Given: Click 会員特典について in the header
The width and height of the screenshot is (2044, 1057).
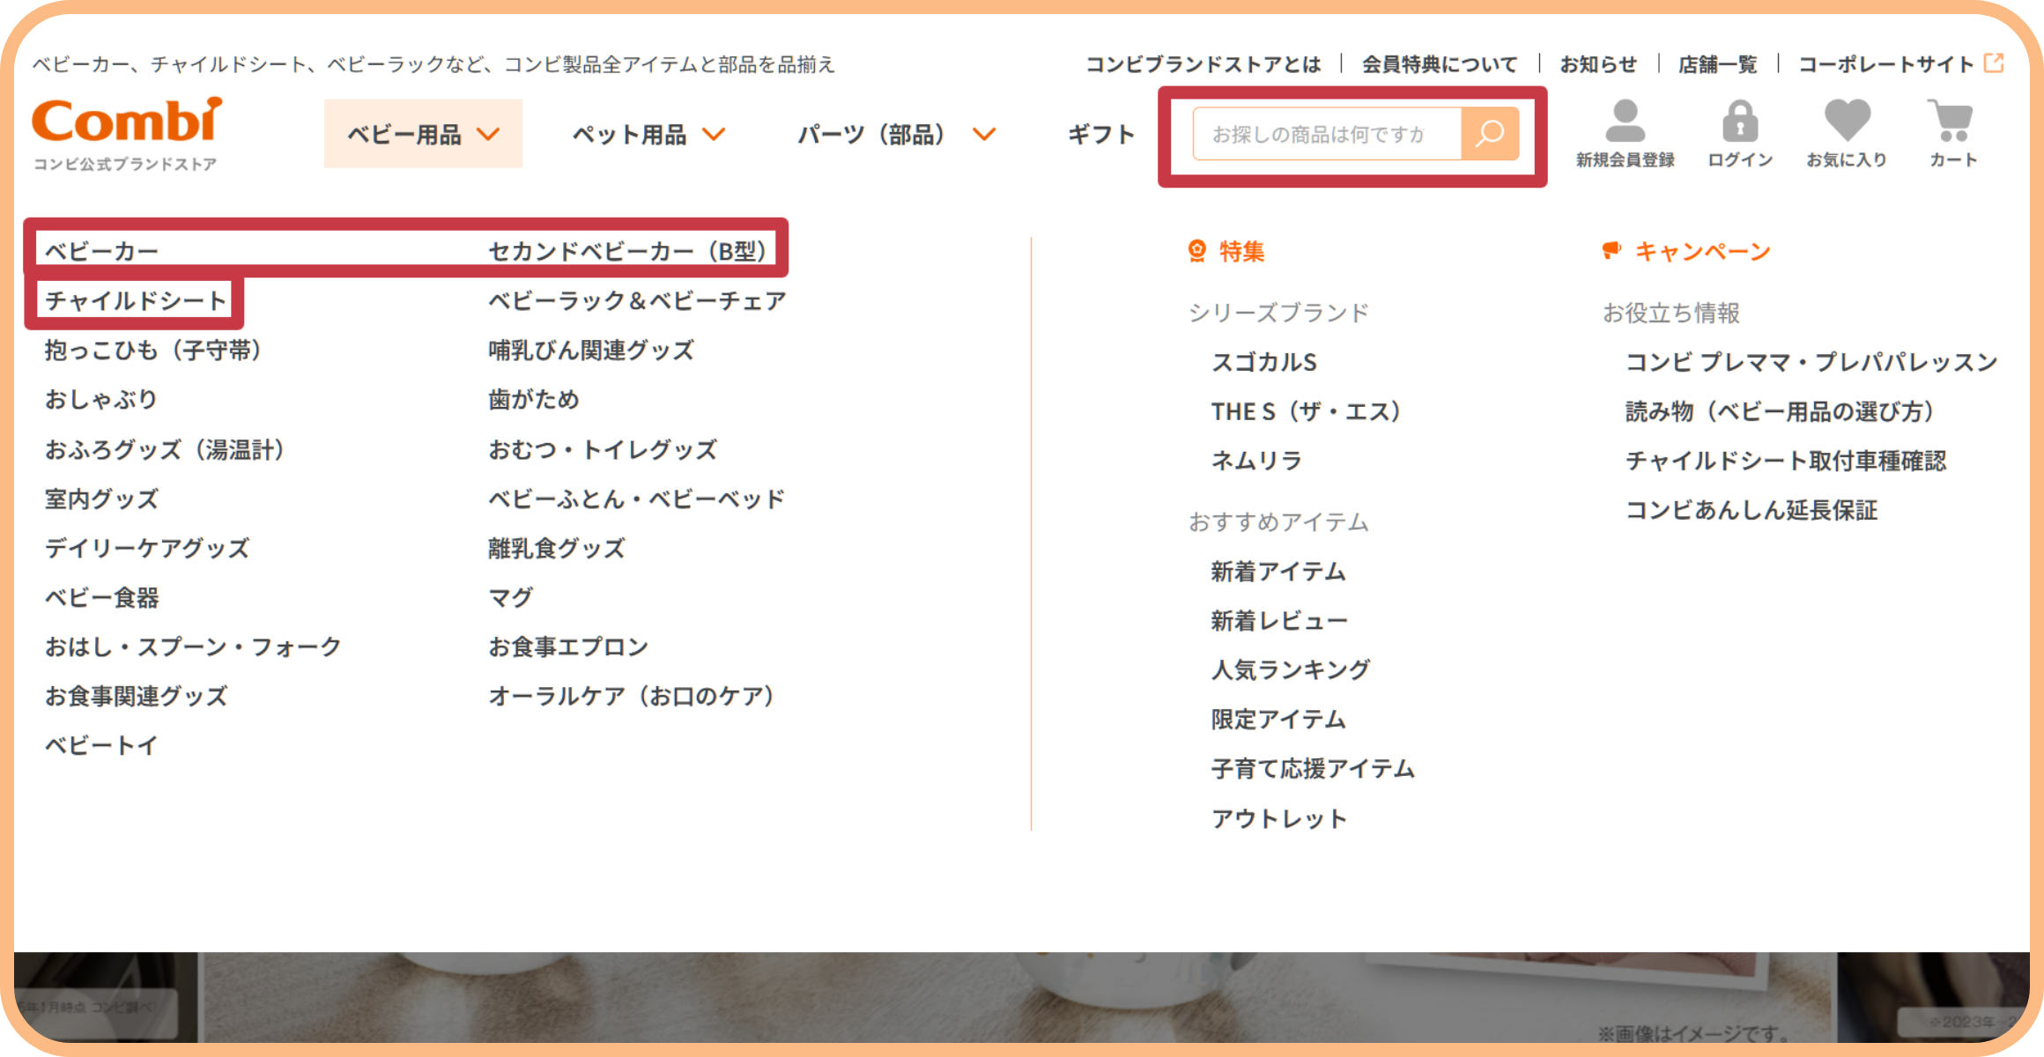Looking at the screenshot, I should point(1440,63).
